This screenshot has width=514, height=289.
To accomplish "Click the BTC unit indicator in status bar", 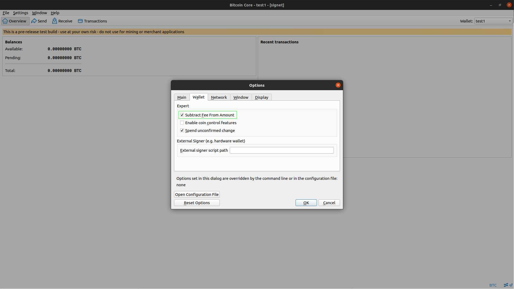I will pyautogui.click(x=493, y=285).
